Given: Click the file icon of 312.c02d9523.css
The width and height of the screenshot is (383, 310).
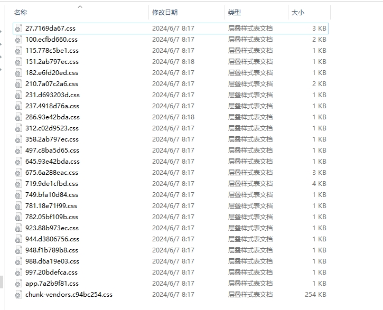Looking at the screenshot, I should (x=18, y=128).
